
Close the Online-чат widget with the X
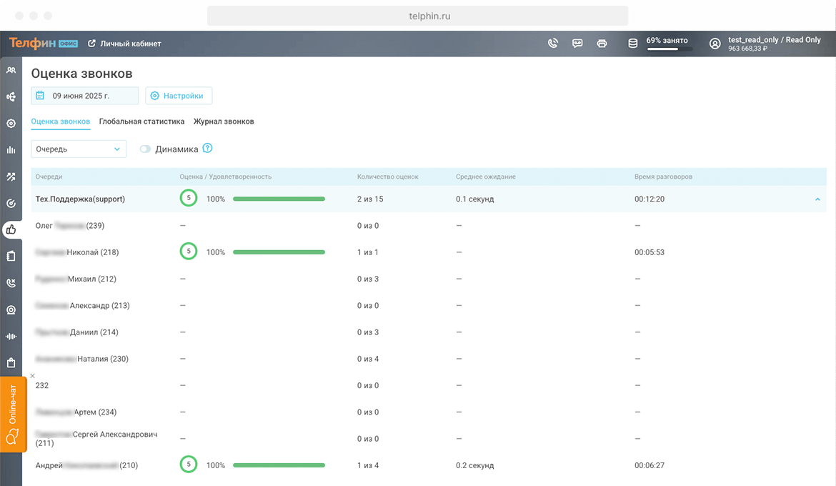click(x=32, y=376)
